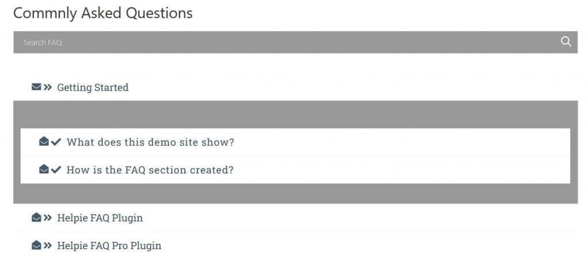Screen dimensions: 588x256
Task: Click the 'Commnly Asked Questions' page heading
Action: point(103,13)
